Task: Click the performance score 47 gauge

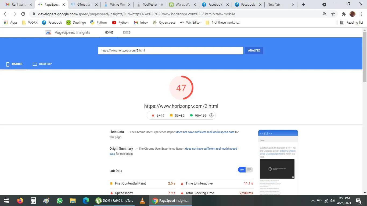Action: click(181, 88)
